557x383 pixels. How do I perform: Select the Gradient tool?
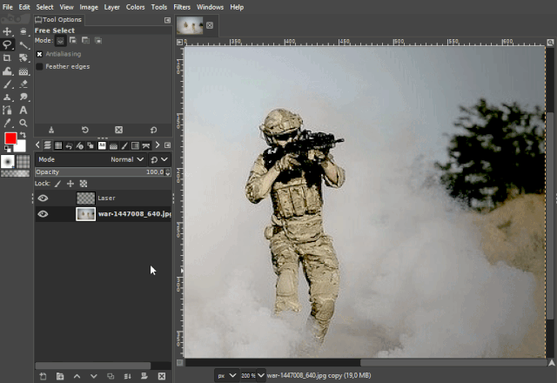(23, 71)
